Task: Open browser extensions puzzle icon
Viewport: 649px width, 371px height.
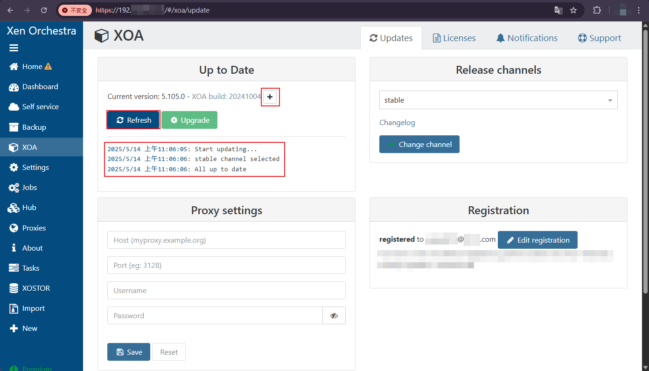Action: (x=597, y=10)
